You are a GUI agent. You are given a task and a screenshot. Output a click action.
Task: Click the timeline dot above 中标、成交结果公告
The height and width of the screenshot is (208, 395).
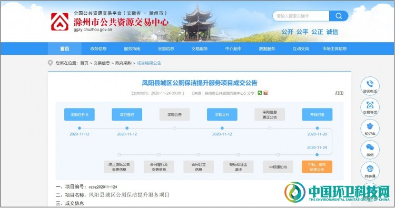[317, 155]
